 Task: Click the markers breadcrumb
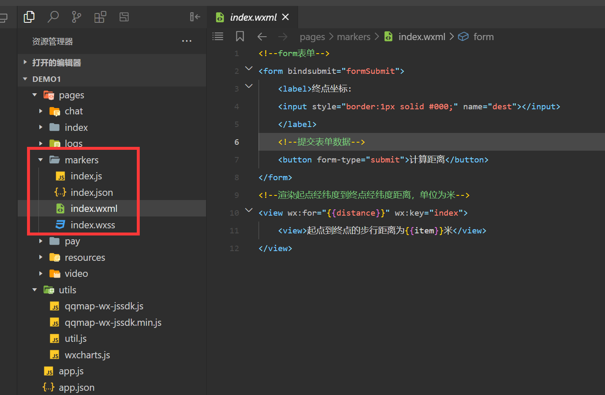[x=354, y=37]
